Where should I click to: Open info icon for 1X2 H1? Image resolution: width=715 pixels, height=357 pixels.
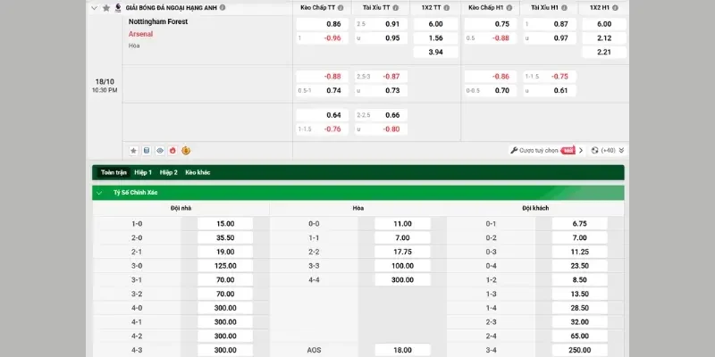[615, 8]
